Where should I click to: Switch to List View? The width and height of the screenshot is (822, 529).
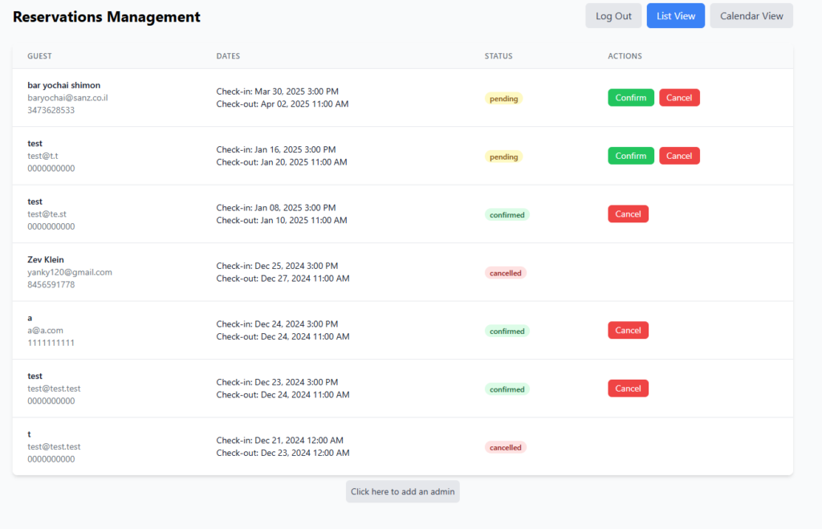(675, 16)
